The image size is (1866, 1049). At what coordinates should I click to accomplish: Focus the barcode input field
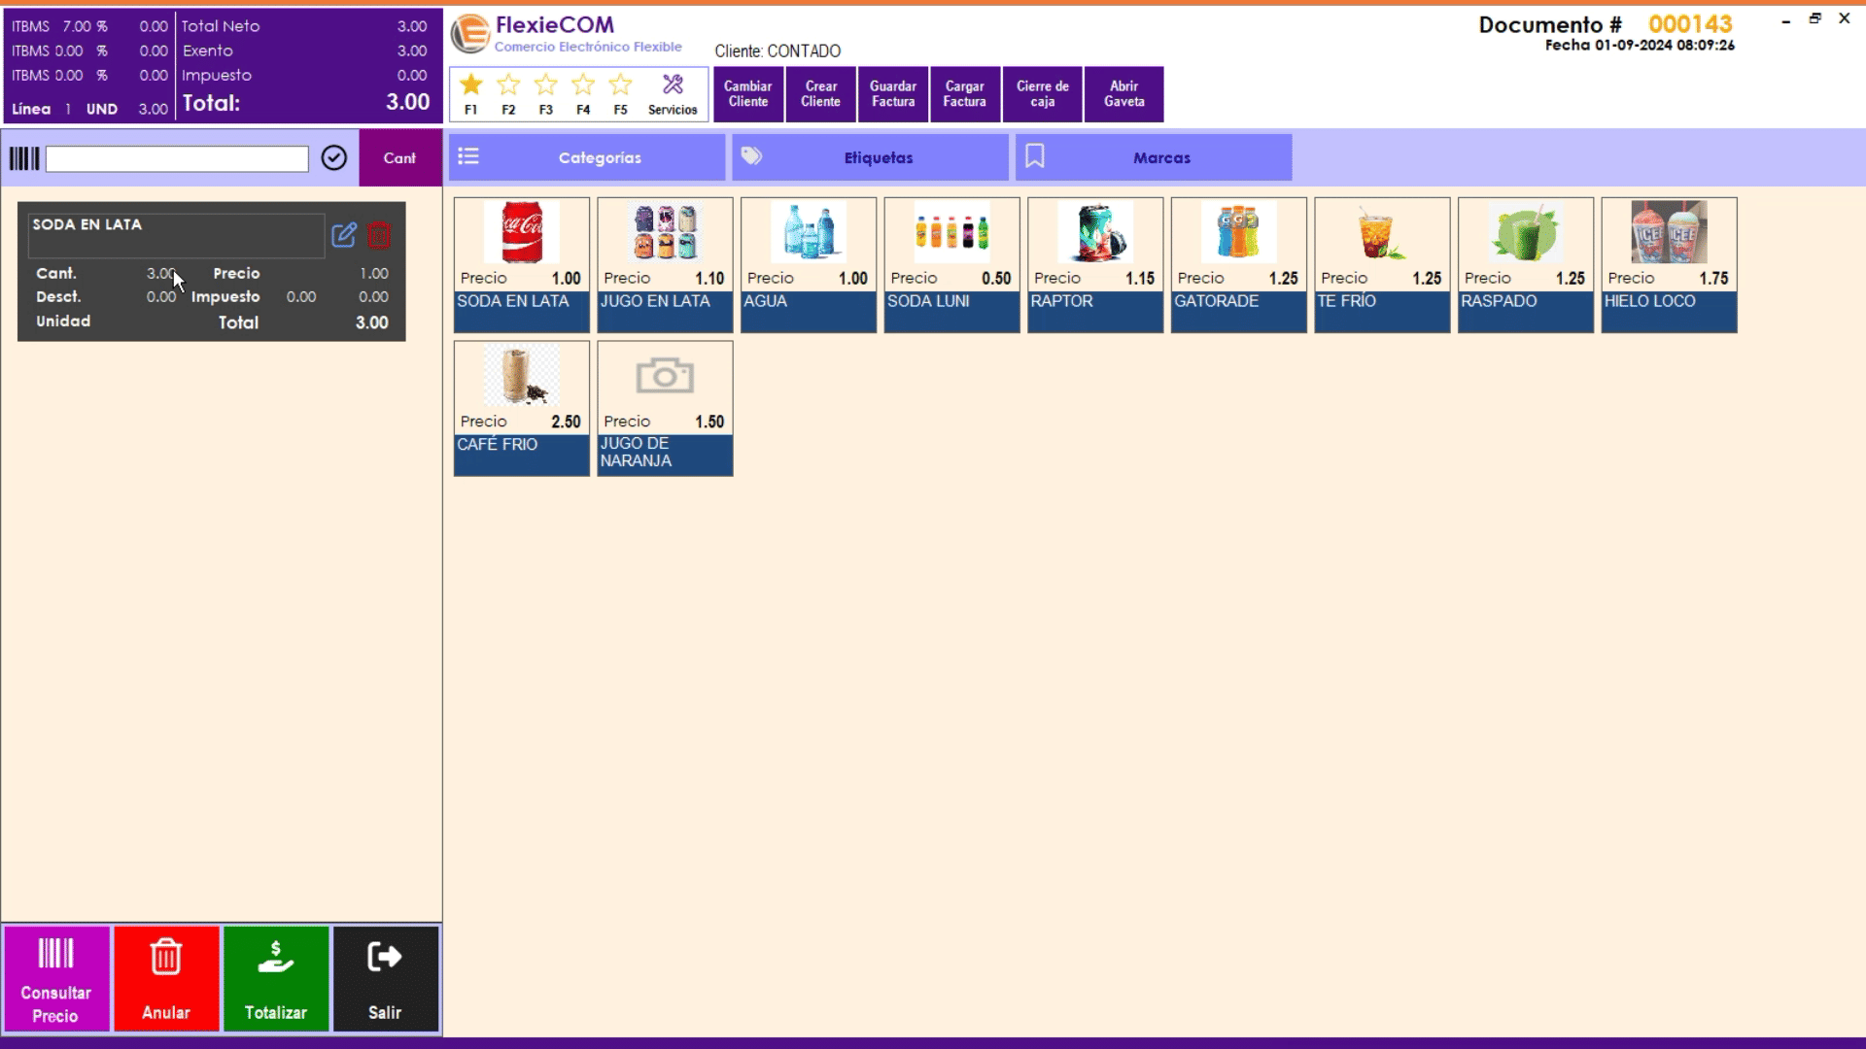[x=177, y=159]
